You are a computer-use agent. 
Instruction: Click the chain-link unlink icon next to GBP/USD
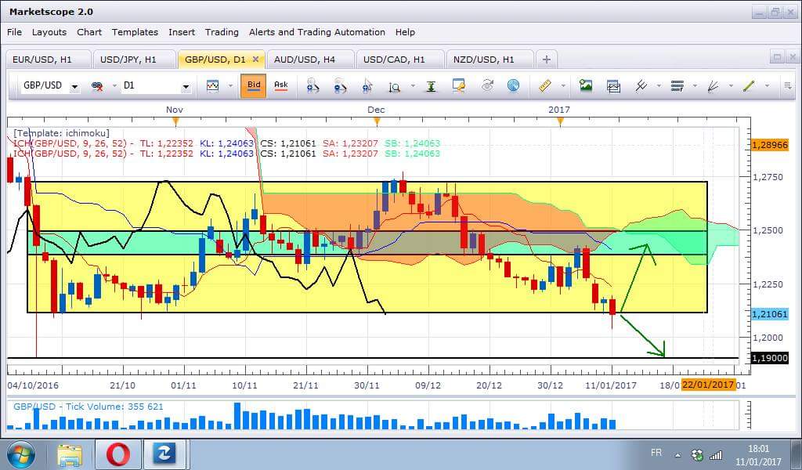point(97,86)
